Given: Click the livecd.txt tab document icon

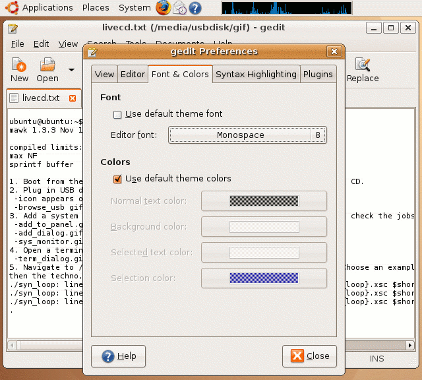Looking at the screenshot, I should point(14,98).
